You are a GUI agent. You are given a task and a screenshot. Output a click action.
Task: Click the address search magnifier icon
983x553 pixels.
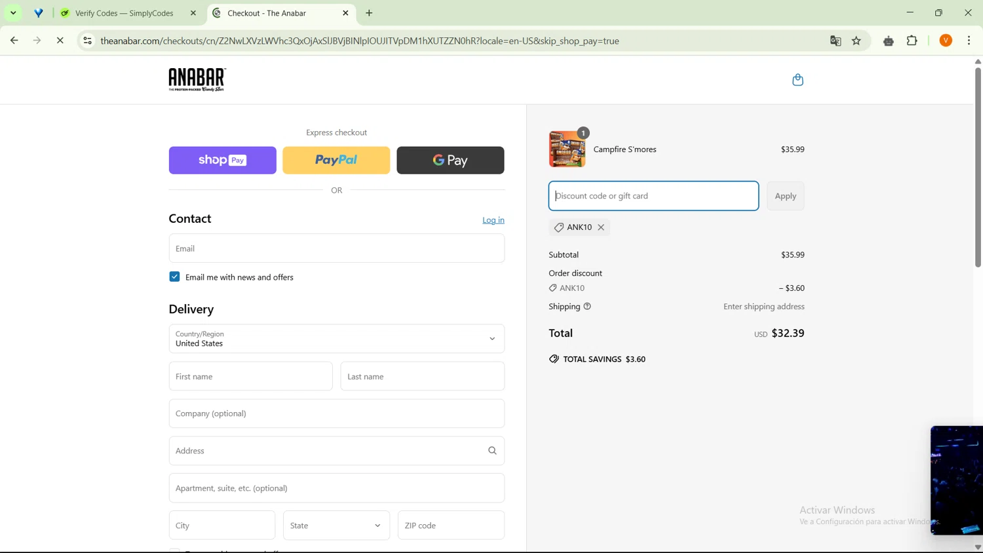click(x=492, y=451)
